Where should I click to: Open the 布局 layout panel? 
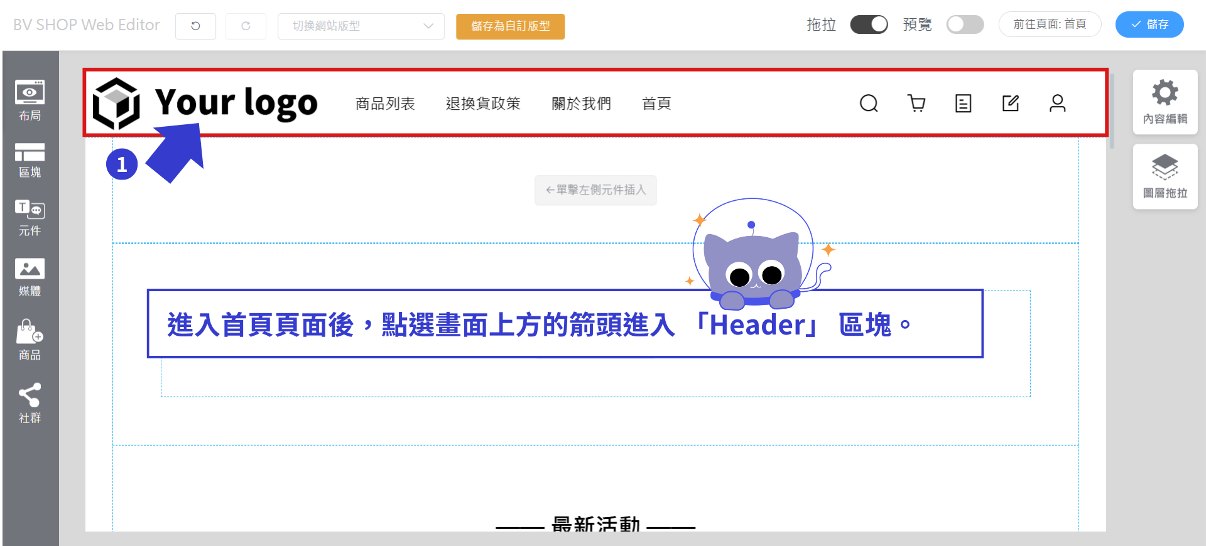coord(30,100)
